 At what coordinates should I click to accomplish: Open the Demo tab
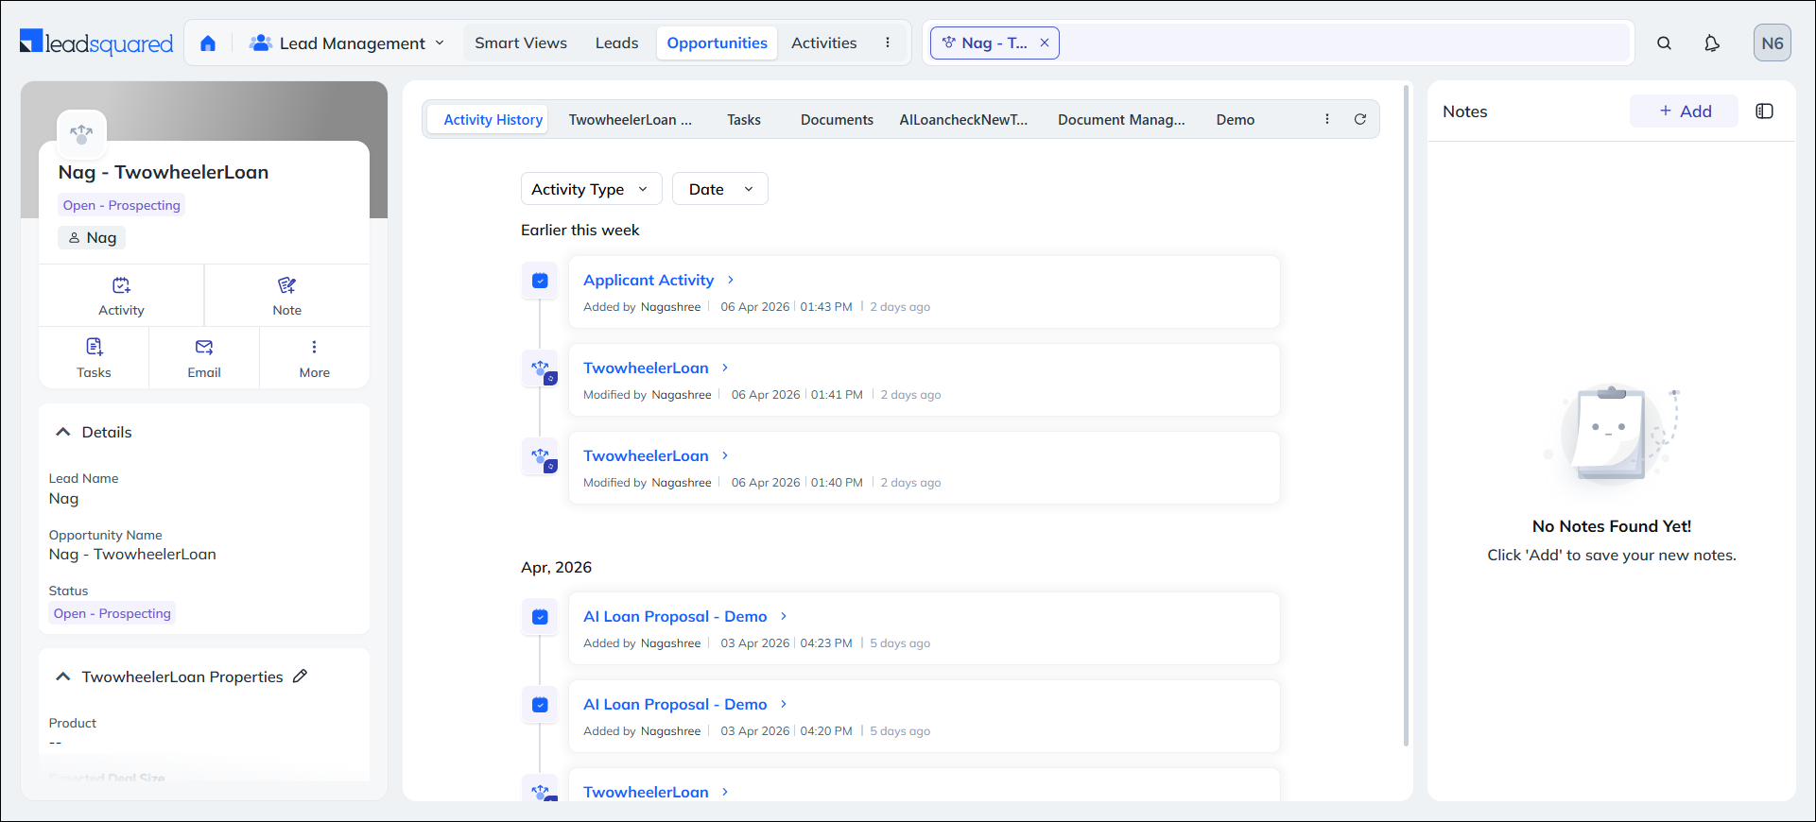1236,120
